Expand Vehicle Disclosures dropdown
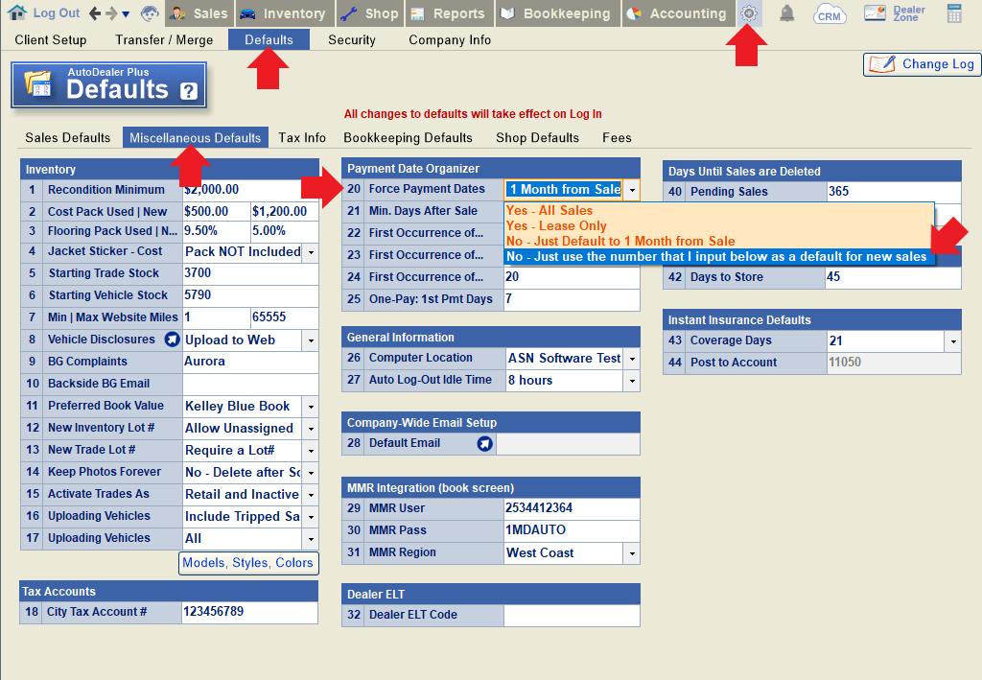This screenshot has width=982, height=680. [x=311, y=340]
